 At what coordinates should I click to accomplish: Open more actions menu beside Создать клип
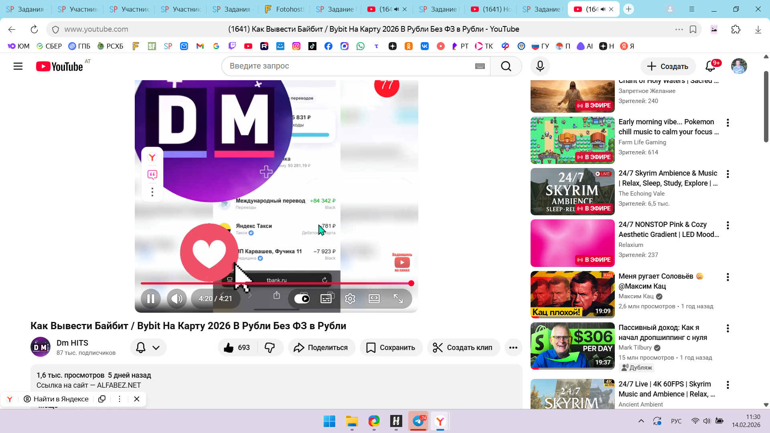tap(513, 348)
